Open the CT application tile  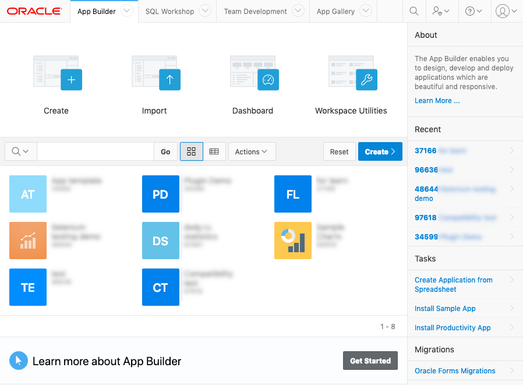click(161, 287)
